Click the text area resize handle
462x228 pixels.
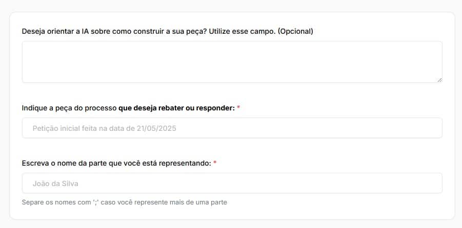439,79
